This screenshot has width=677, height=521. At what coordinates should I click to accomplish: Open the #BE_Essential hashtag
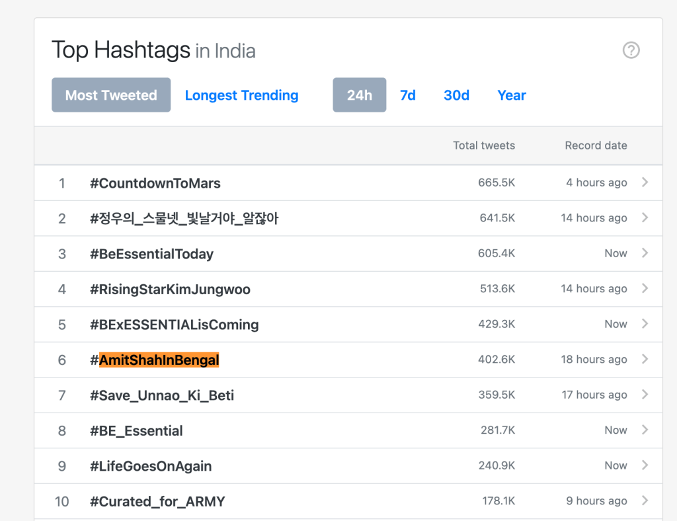coord(136,431)
